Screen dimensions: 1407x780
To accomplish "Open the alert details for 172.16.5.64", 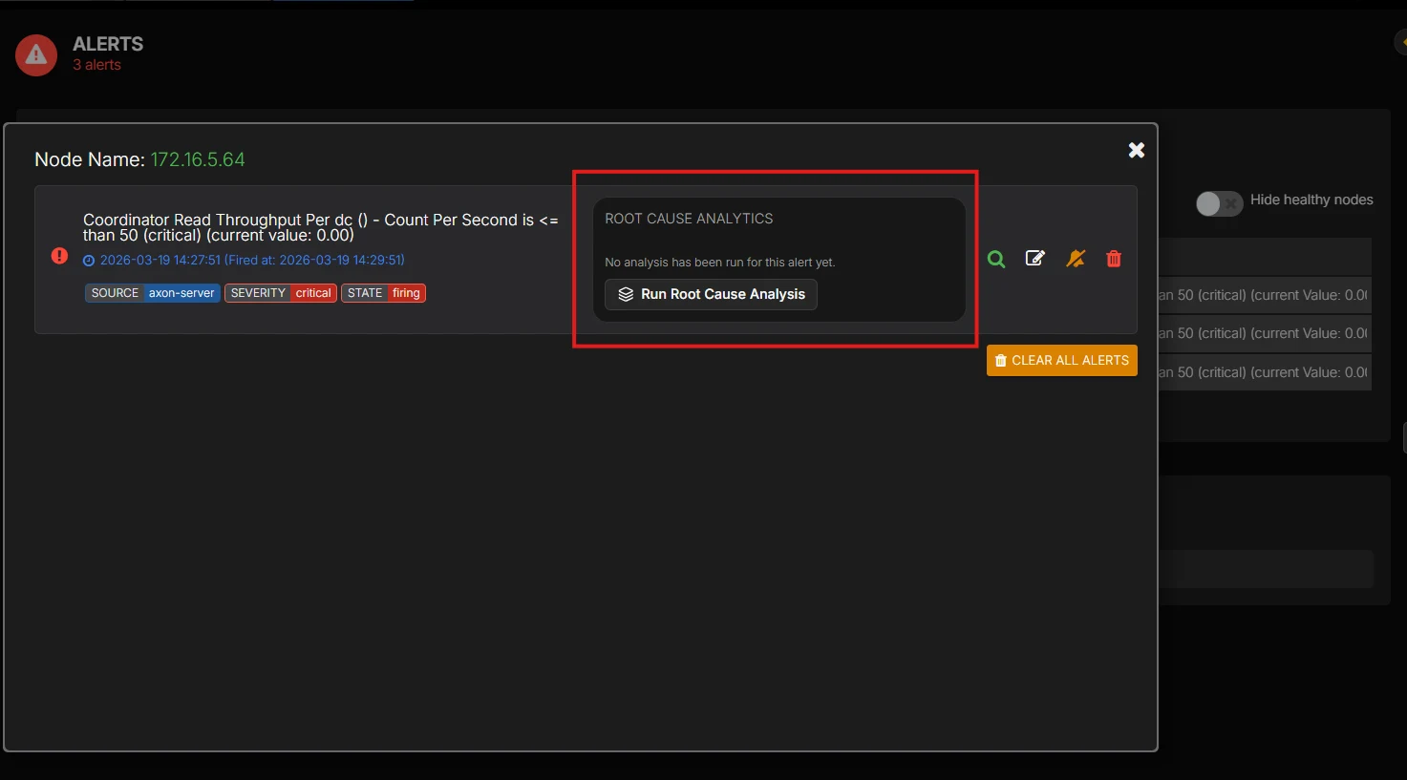I will pyautogui.click(x=198, y=158).
